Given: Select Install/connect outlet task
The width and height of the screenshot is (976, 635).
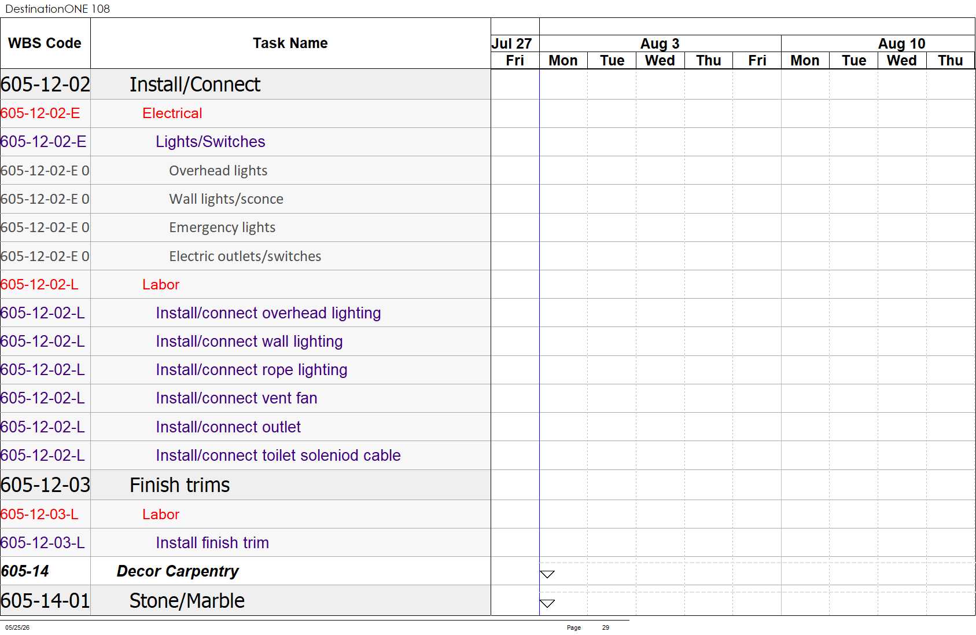Looking at the screenshot, I should point(245,427).
